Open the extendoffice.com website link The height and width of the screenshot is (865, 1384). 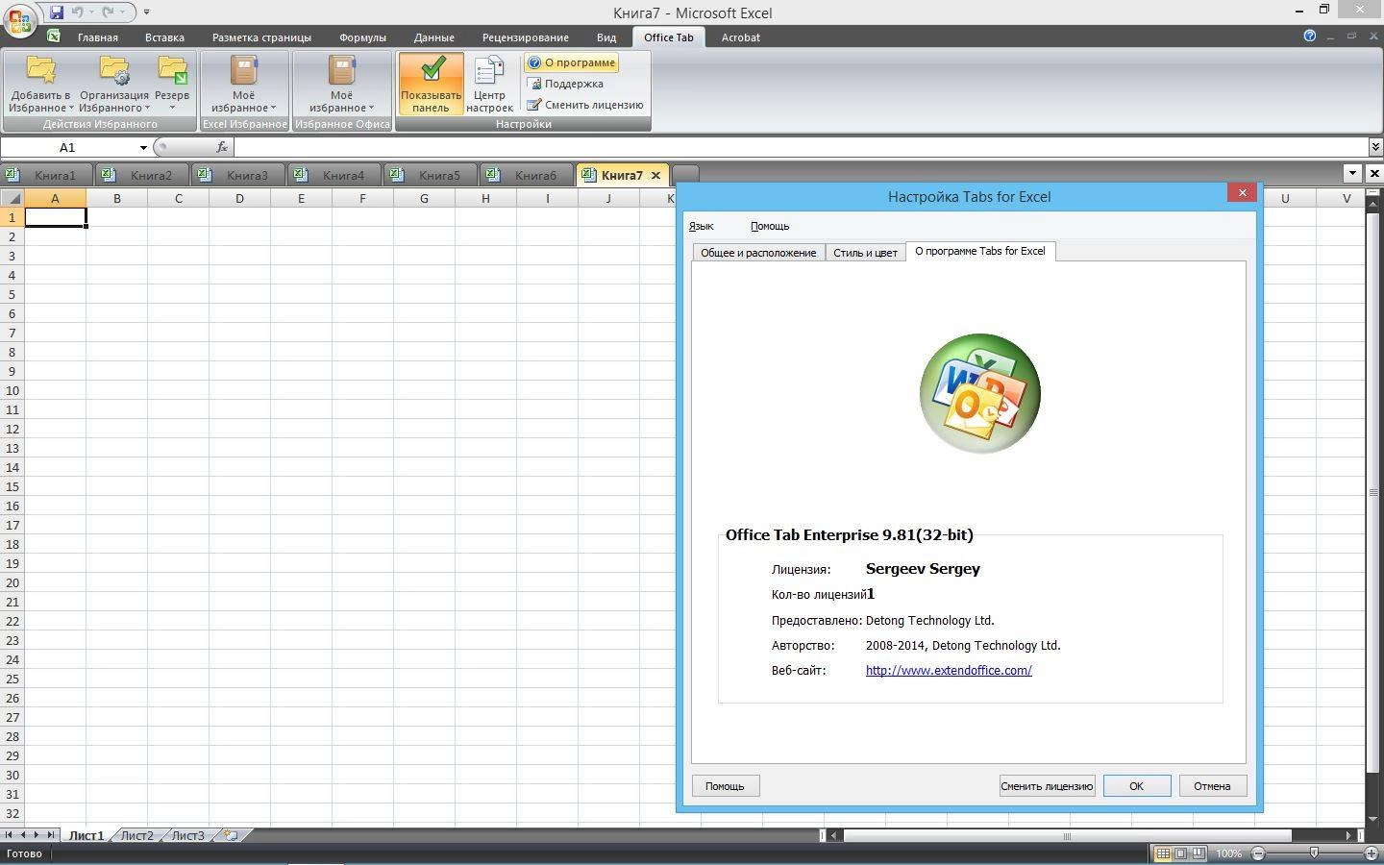949,671
